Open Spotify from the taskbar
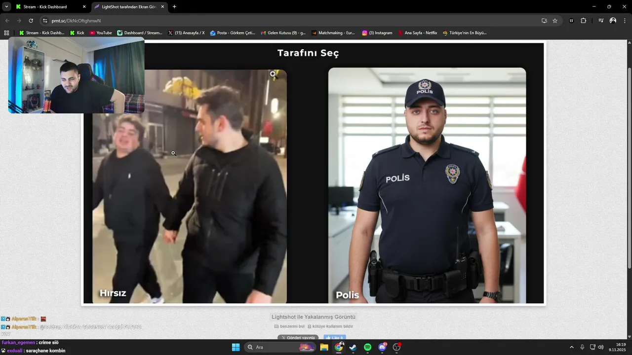 tap(368, 347)
